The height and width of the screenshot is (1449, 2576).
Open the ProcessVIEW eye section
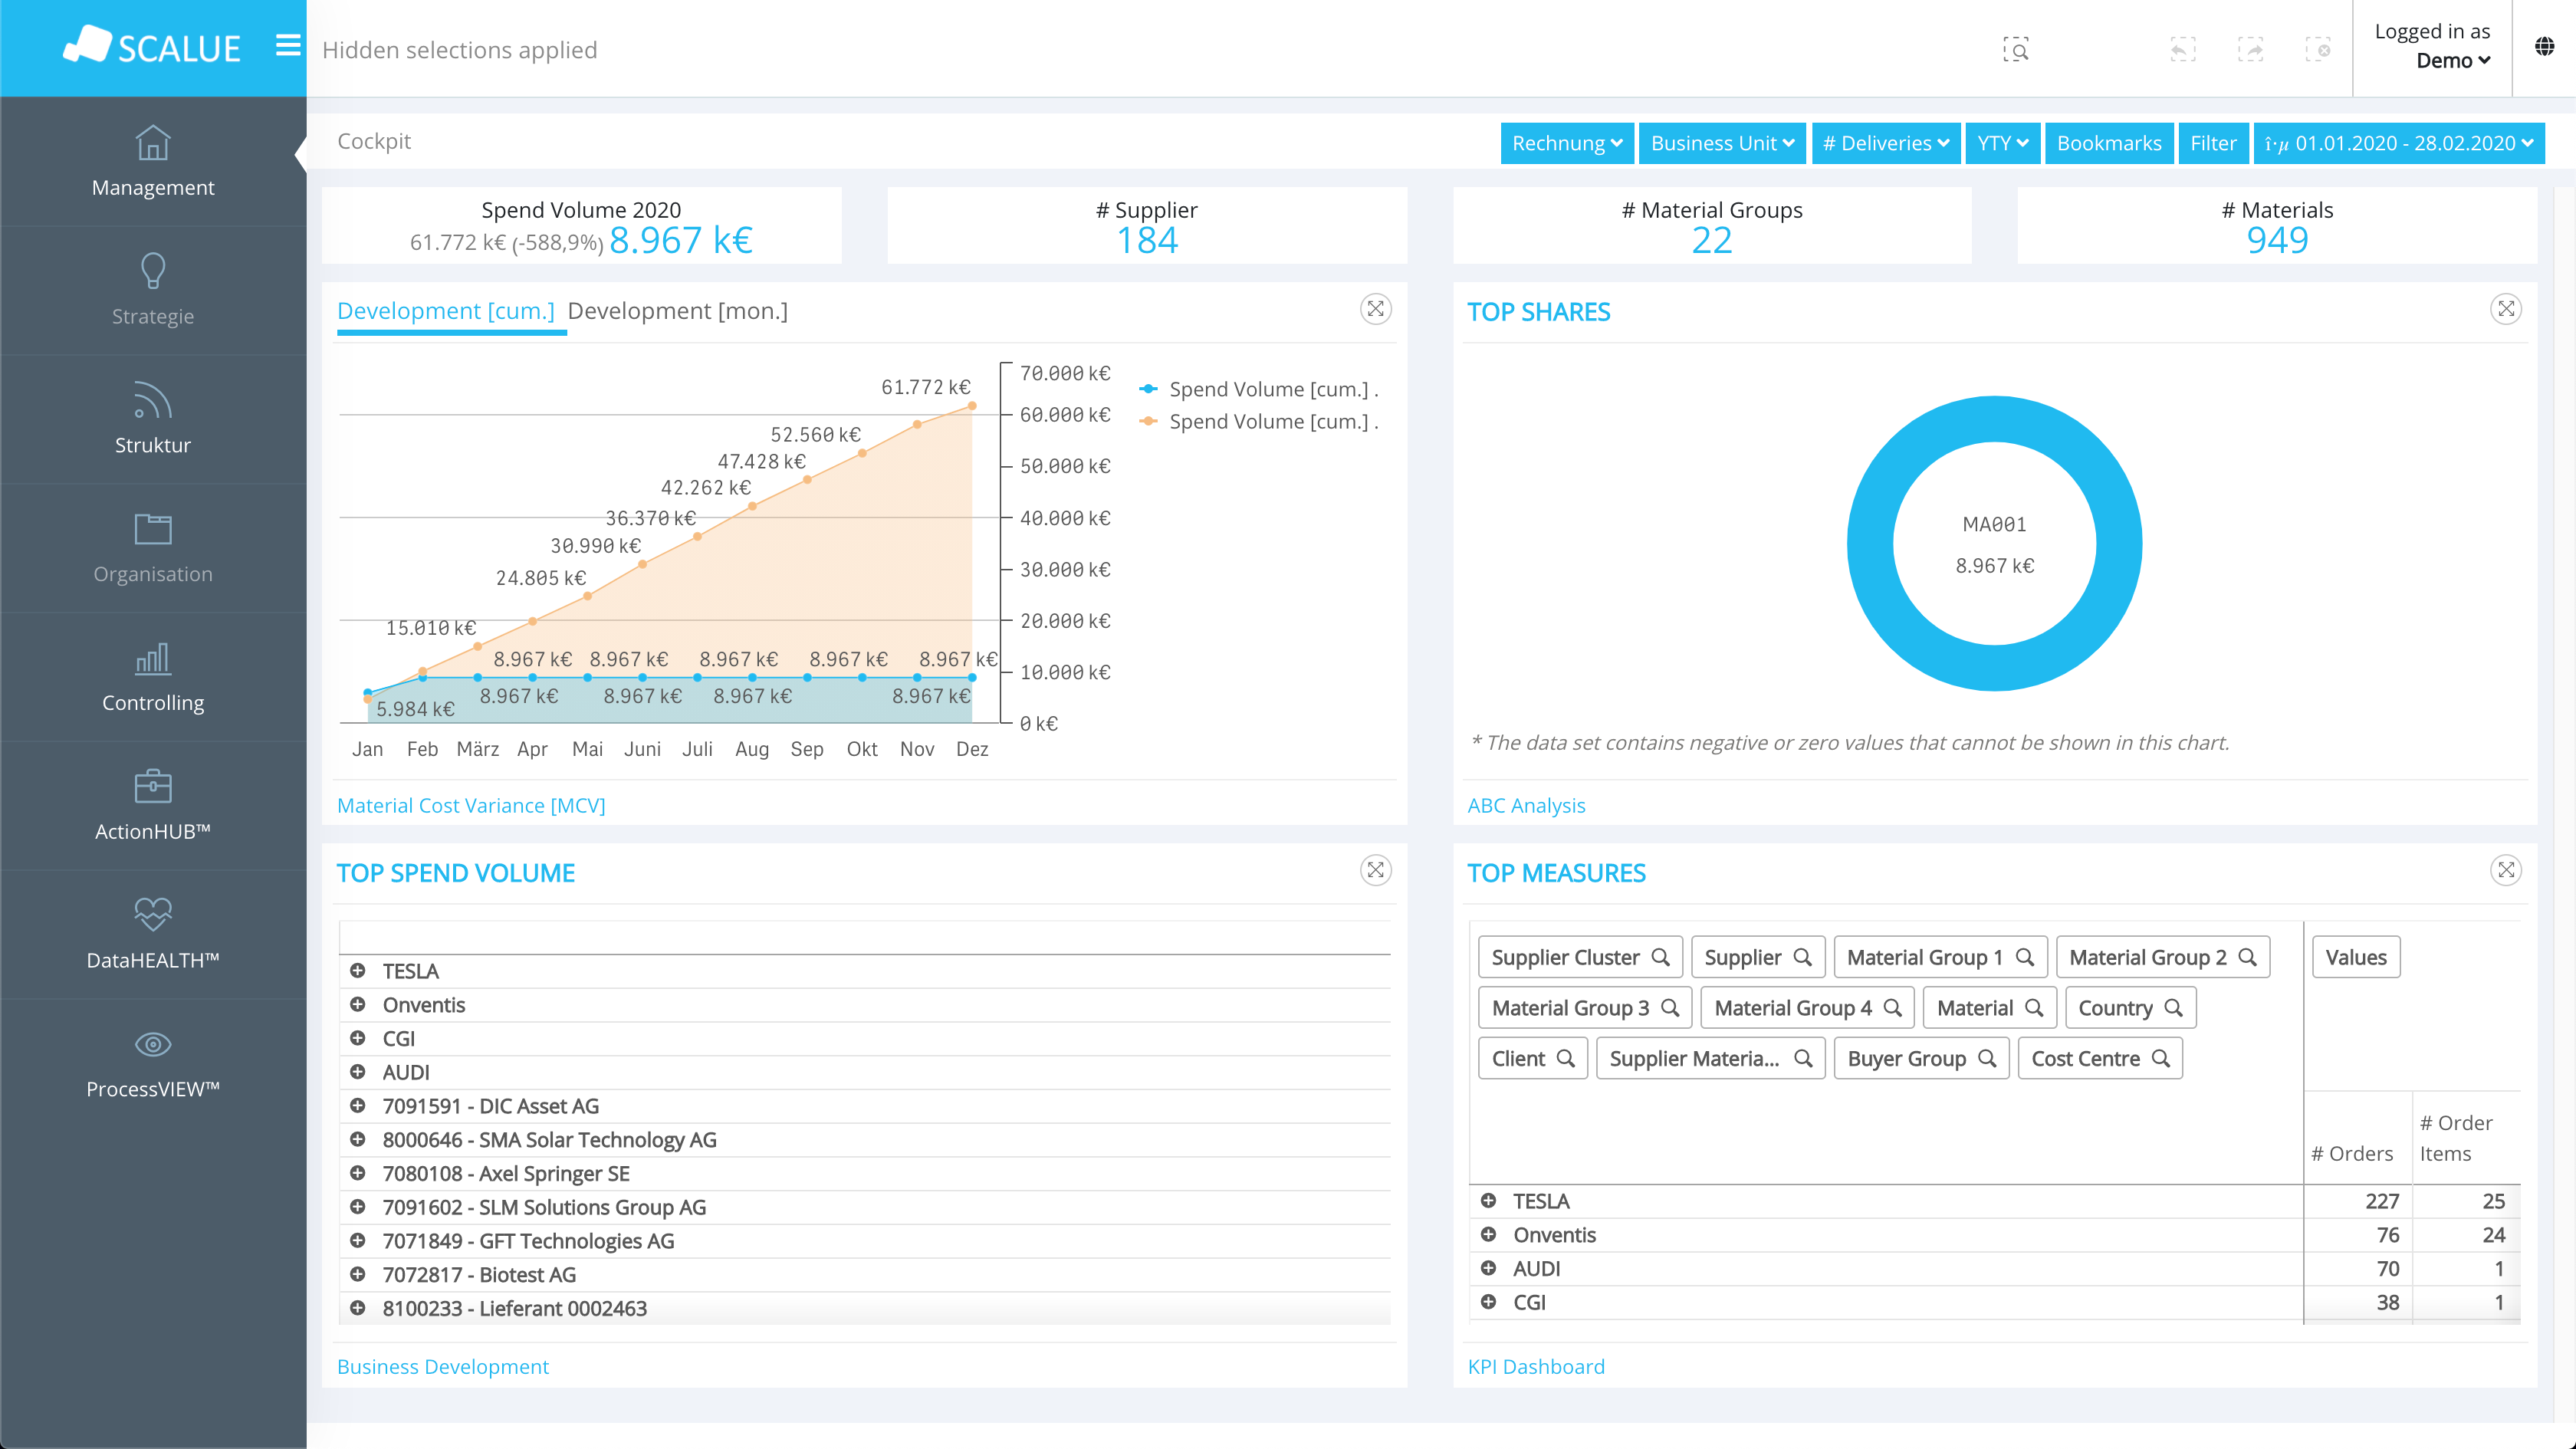tap(153, 1044)
